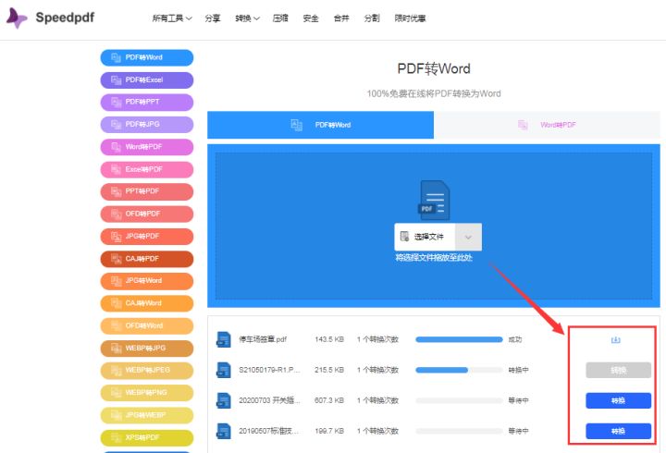
Task: Open the 安全 navigation item
Action: point(311,18)
